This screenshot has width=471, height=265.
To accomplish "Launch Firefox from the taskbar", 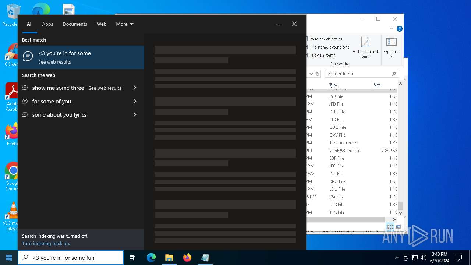I will [187, 258].
